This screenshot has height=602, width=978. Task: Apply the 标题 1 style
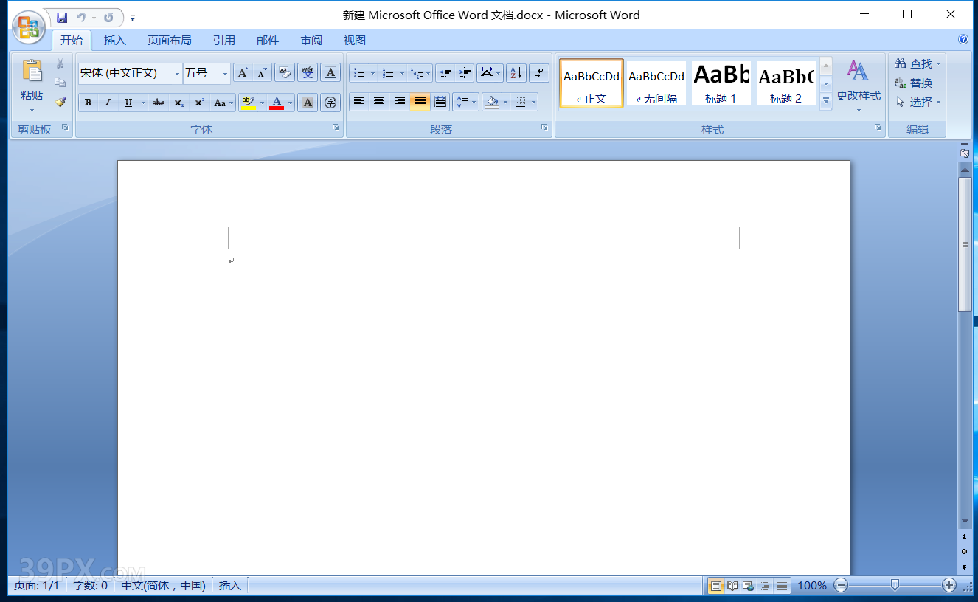pos(721,83)
